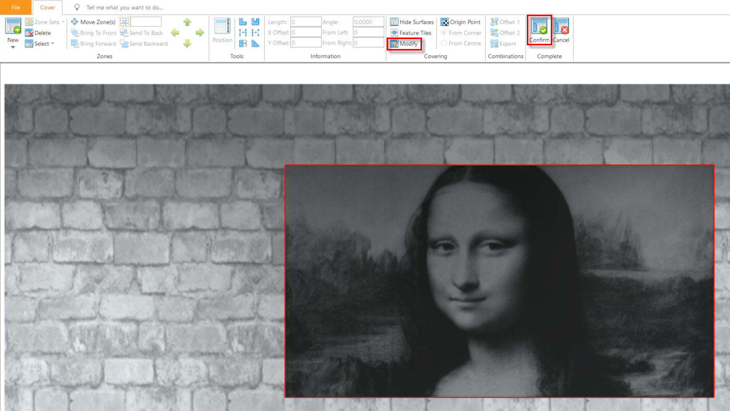Click the Position tool
Screen dimensions: 730x411
[222, 31]
